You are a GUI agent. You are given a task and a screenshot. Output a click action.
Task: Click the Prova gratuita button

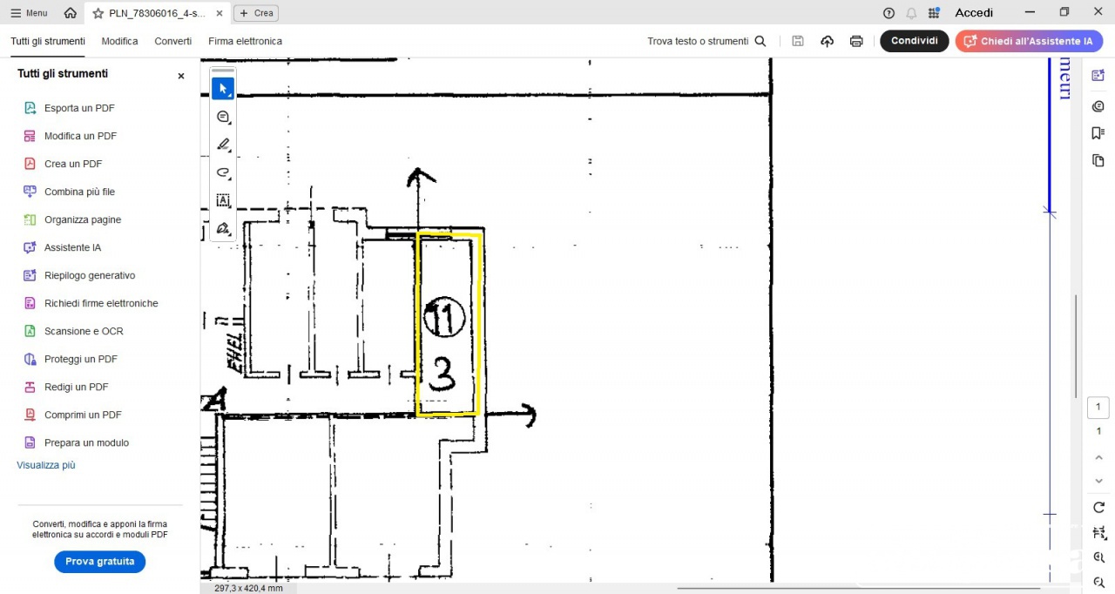[x=99, y=562]
